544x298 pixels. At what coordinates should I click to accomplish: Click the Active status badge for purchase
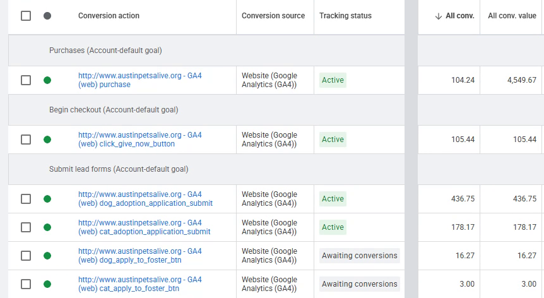pyautogui.click(x=333, y=80)
